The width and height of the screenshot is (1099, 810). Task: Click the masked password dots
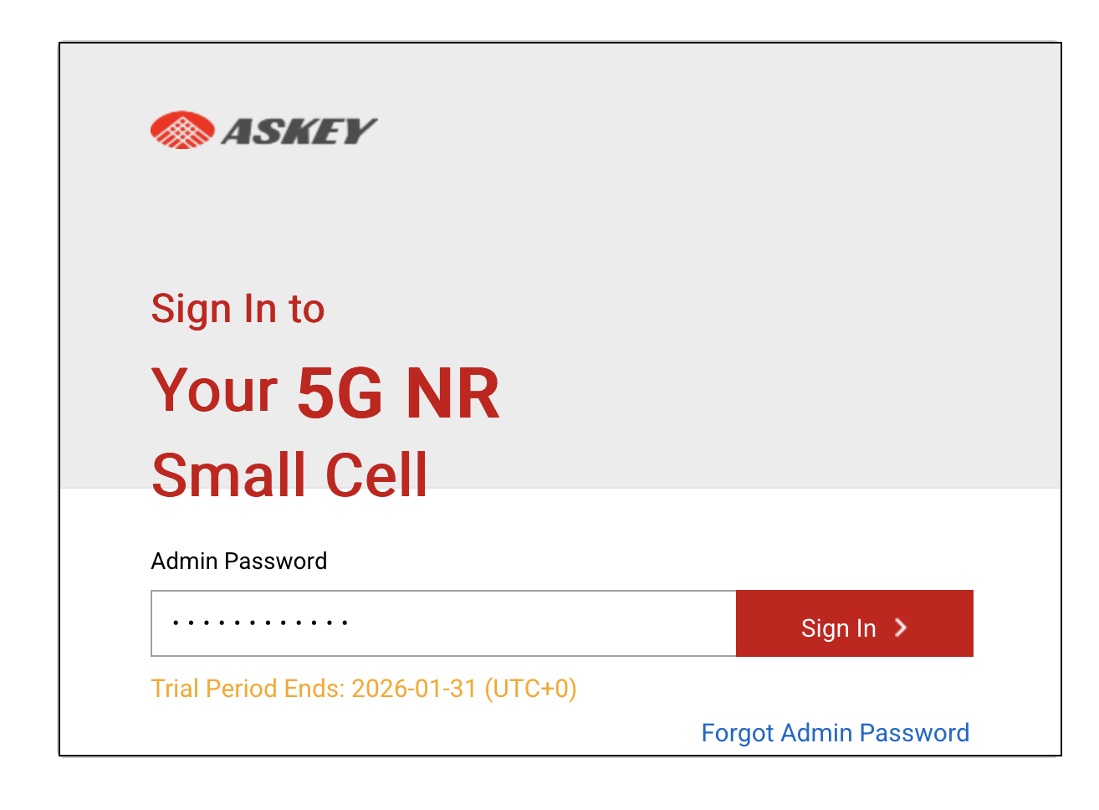pos(260,623)
